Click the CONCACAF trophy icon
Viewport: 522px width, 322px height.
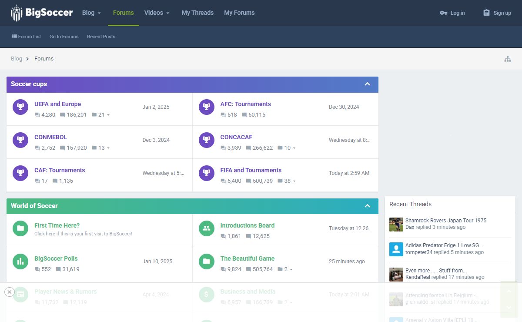(x=207, y=140)
